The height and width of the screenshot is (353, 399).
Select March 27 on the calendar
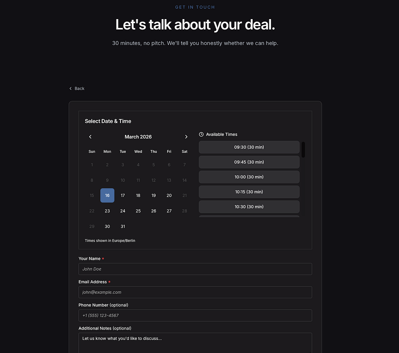[169, 211]
